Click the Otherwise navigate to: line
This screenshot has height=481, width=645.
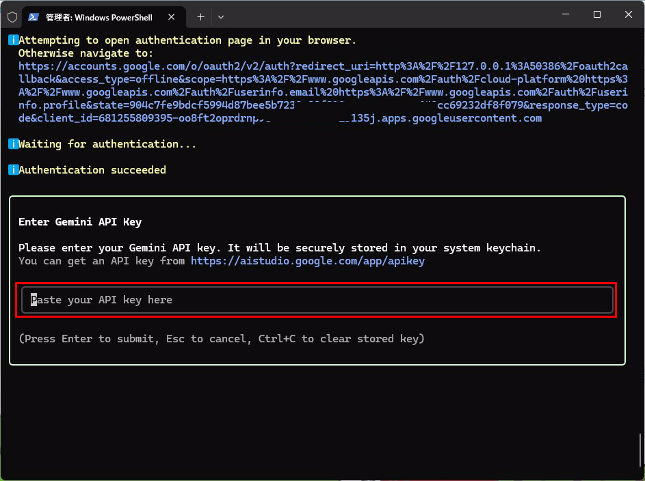pyautogui.click(x=85, y=53)
